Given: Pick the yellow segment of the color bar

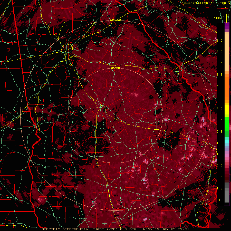Looking at the screenshot, I should (227, 110).
